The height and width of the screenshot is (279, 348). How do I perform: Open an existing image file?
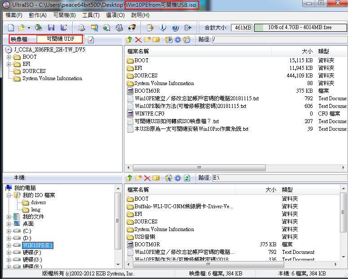click(21, 28)
